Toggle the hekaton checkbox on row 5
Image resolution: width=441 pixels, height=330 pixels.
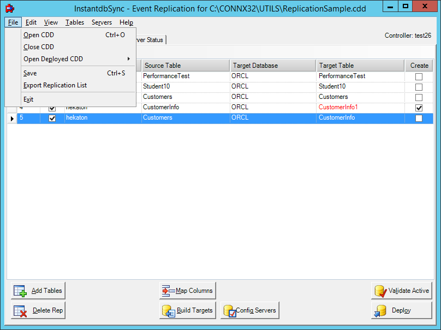click(x=52, y=118)
